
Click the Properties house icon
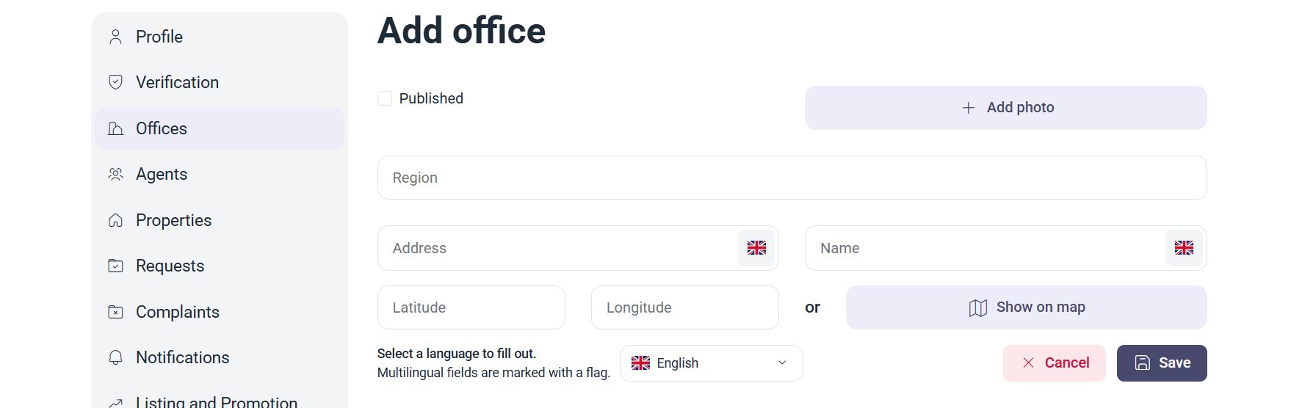pos(115,220)
